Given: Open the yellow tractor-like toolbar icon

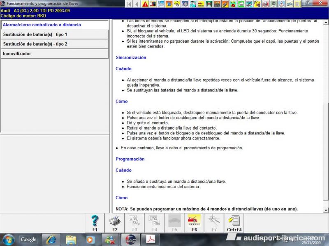Looking at the screenshot, I should 177,4.
